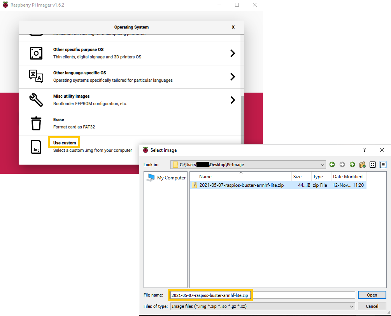The height and width of the screenshot is (316, 391).
Task: Open the Files of type dropdown
Action: tap(263, 306)
